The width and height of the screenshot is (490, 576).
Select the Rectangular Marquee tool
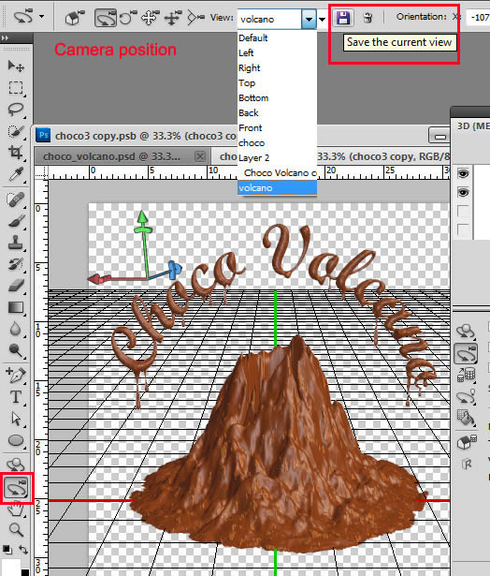tap(16, 88)
